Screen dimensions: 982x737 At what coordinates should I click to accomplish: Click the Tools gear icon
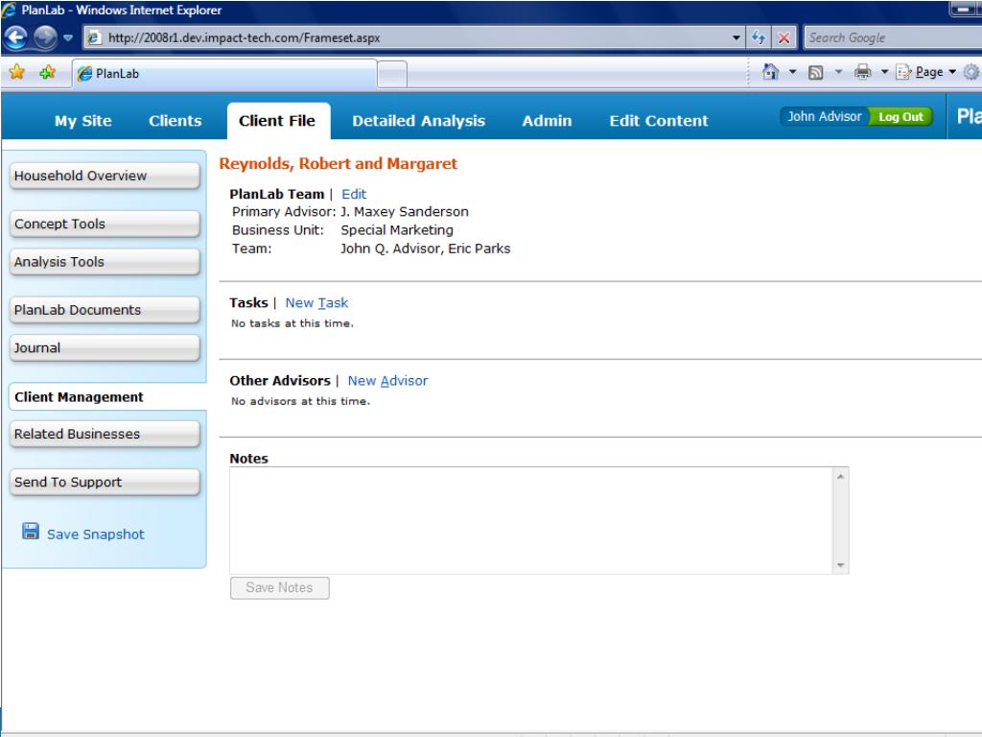[971, 72]
